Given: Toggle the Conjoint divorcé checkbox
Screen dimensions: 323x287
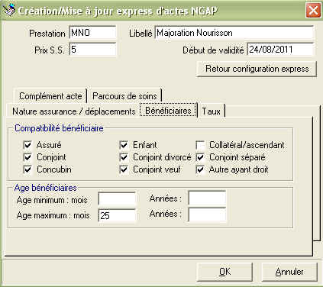Looking at the screenshot, I should pos(124,157).
